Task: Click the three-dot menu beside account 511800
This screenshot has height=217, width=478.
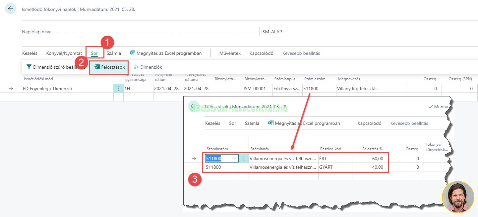Action: [x=244, y=159]
